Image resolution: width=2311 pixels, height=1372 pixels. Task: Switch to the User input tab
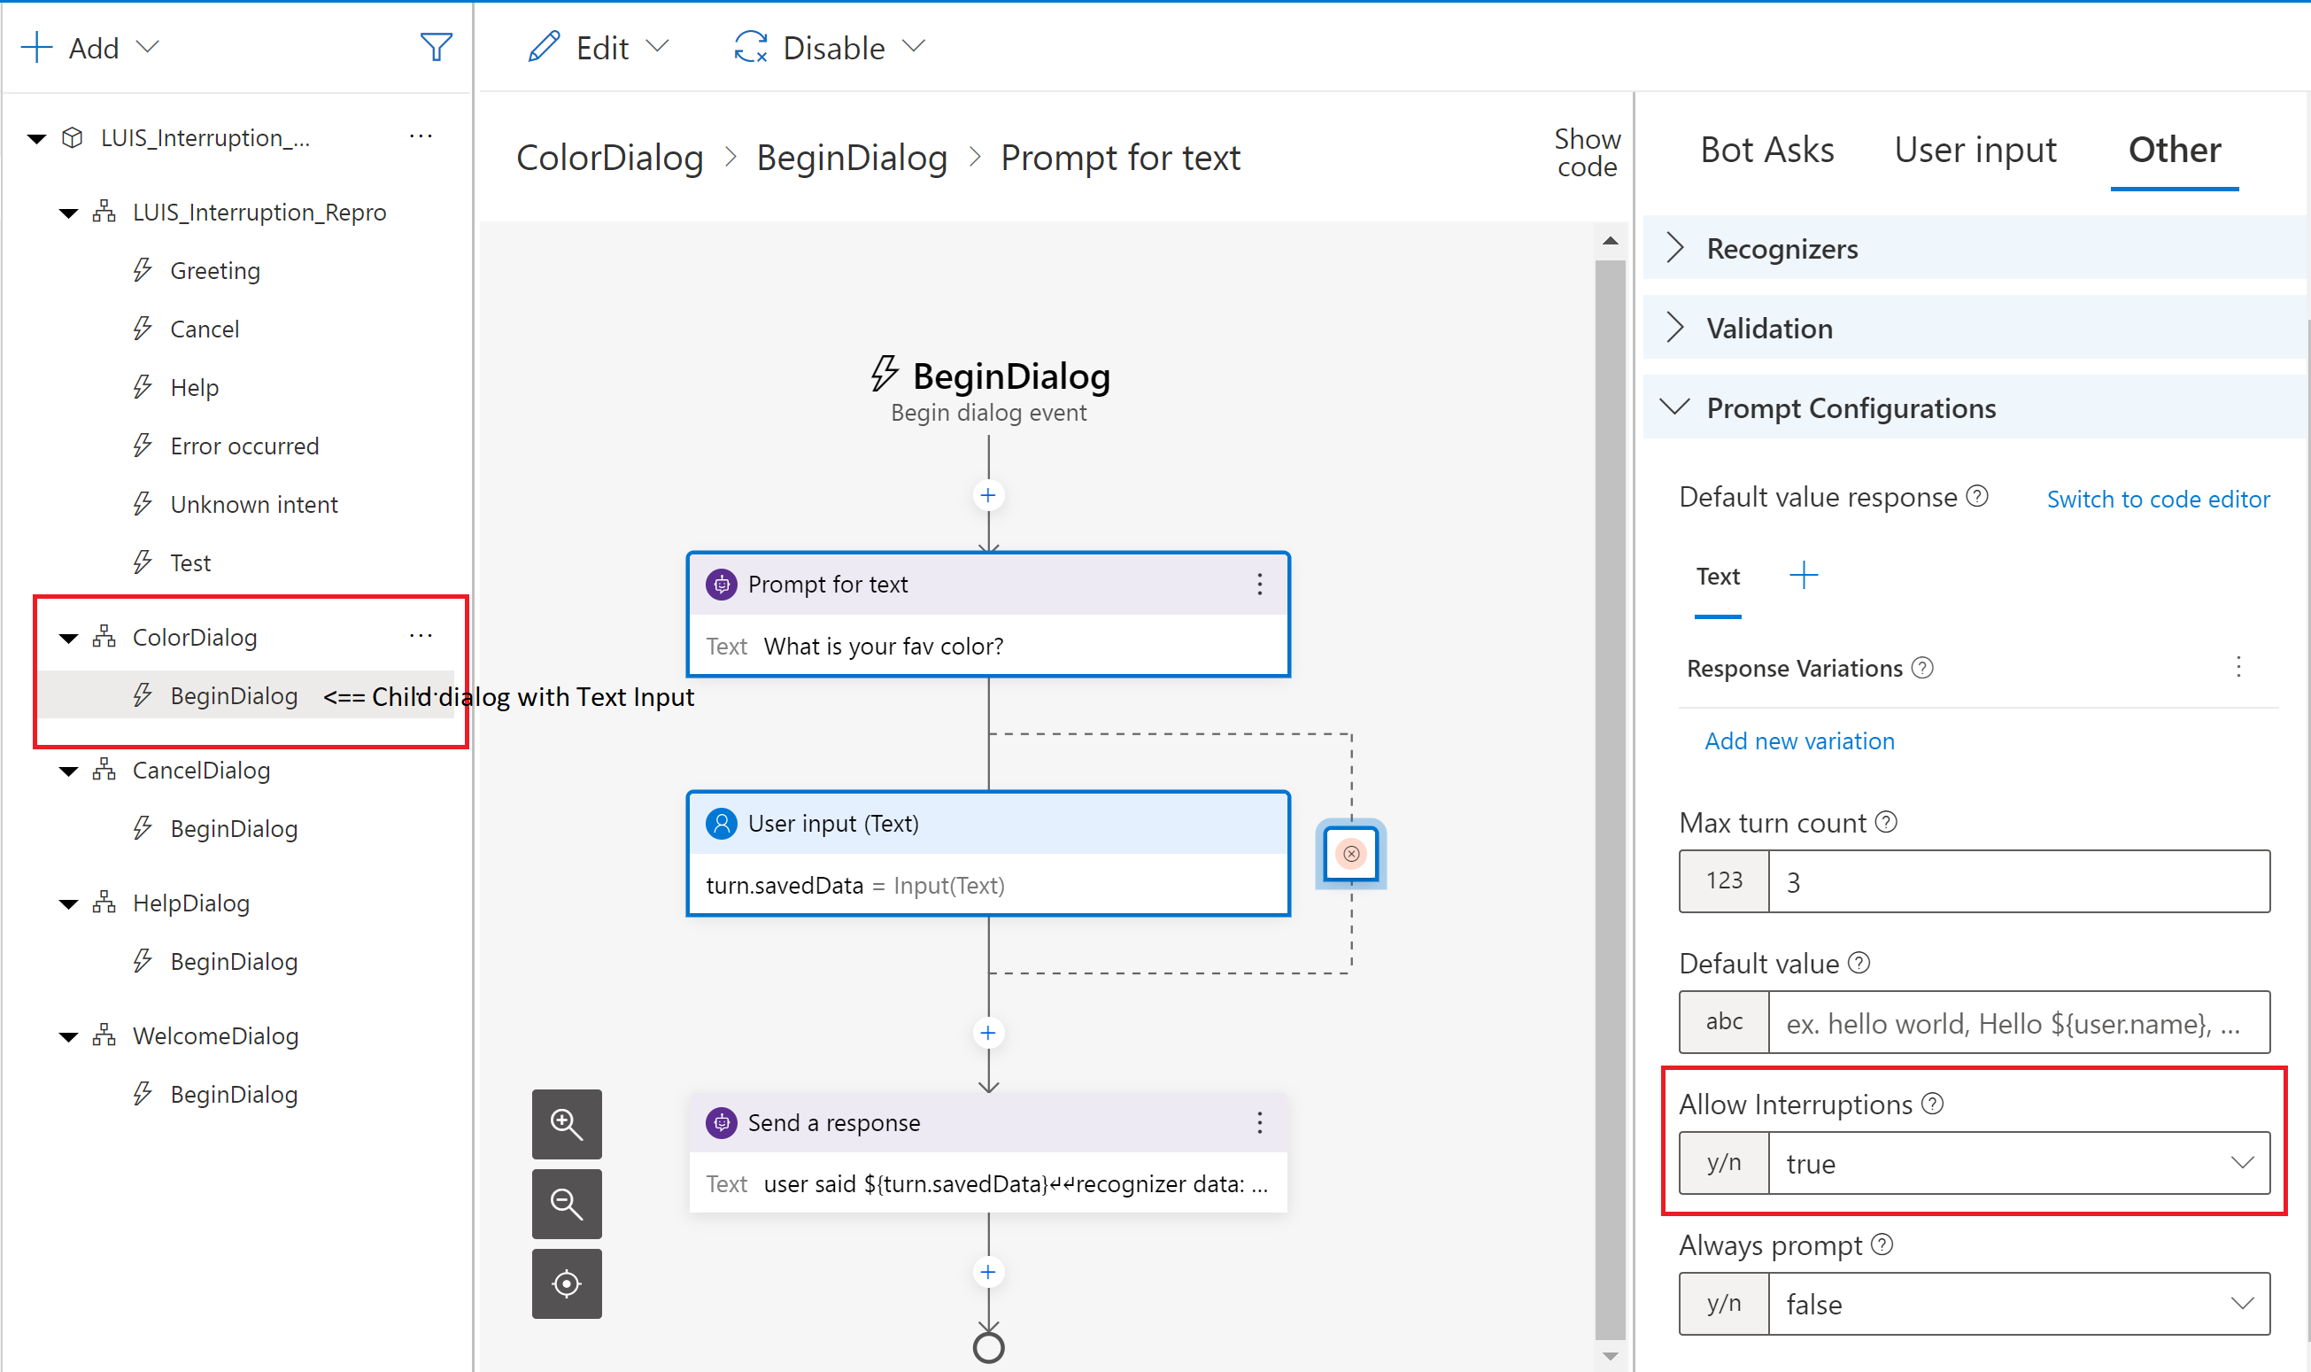click(x=1975, y=150)
